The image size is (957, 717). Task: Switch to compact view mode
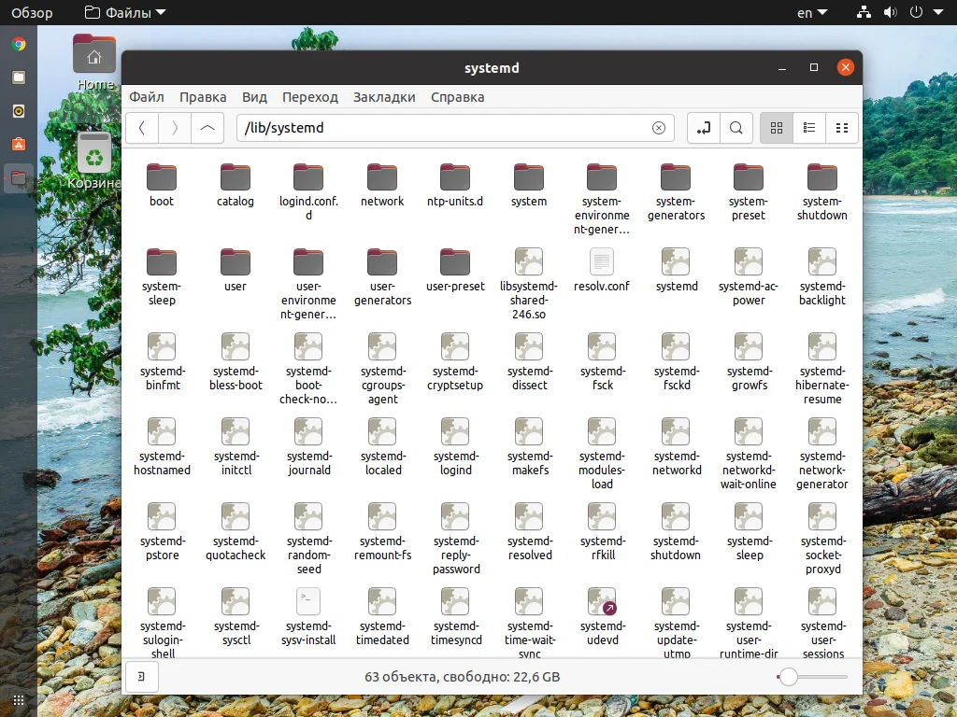click(x=842, y=128)
